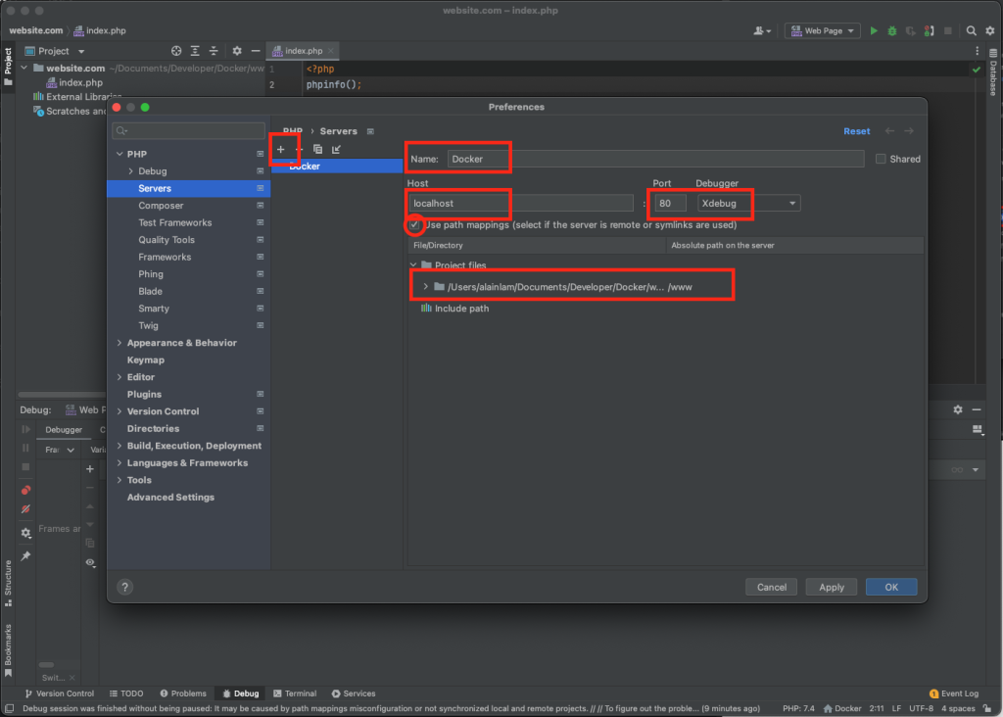1003x717 pixels.
Task: Expand Languages & Frameworks section
Action: (x=119, y=462)
